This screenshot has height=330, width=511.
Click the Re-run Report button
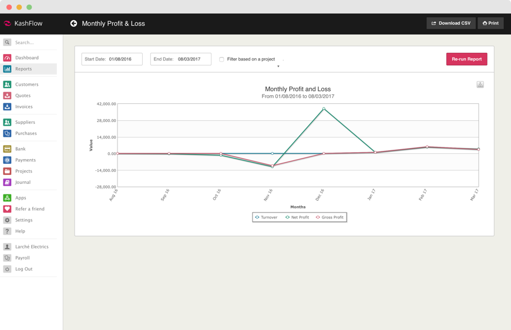pos(466,59)
